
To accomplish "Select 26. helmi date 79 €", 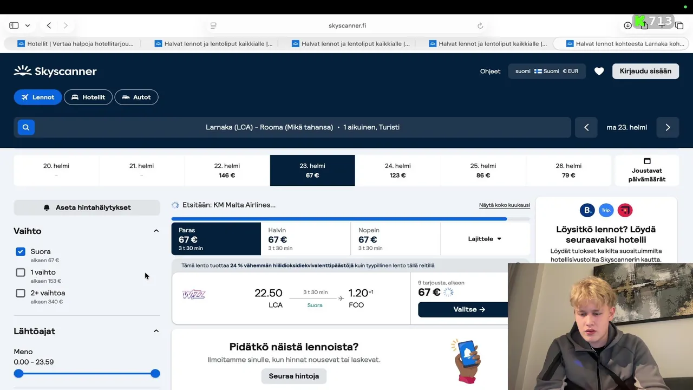I will pos(568,171).
